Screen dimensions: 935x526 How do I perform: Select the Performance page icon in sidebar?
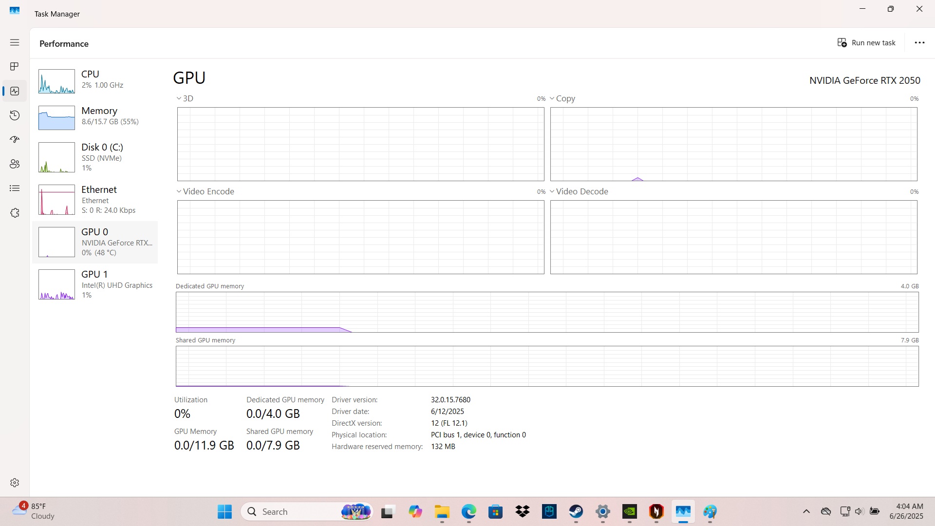pyautogui.click(x=15, y=91)
